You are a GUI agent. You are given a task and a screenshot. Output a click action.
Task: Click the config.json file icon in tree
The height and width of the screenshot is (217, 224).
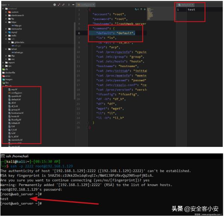point(10,93)
